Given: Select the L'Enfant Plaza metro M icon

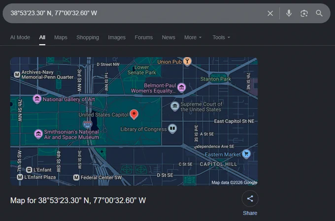Looking at the screenshot, I should point(20,177).
